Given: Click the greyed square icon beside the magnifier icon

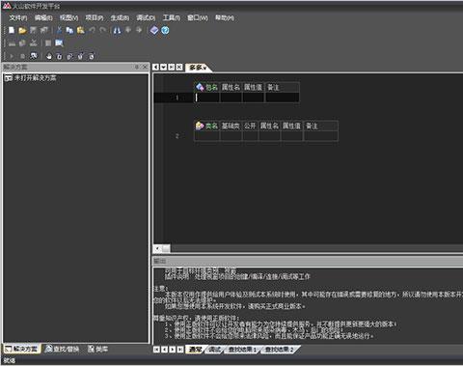Looking at the screenshot, I should [x=48, y=43].
